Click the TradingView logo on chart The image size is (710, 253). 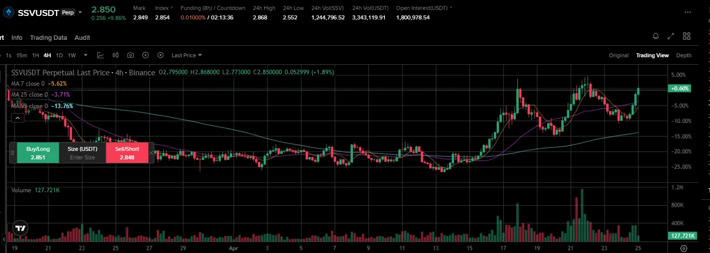[20, 228]
